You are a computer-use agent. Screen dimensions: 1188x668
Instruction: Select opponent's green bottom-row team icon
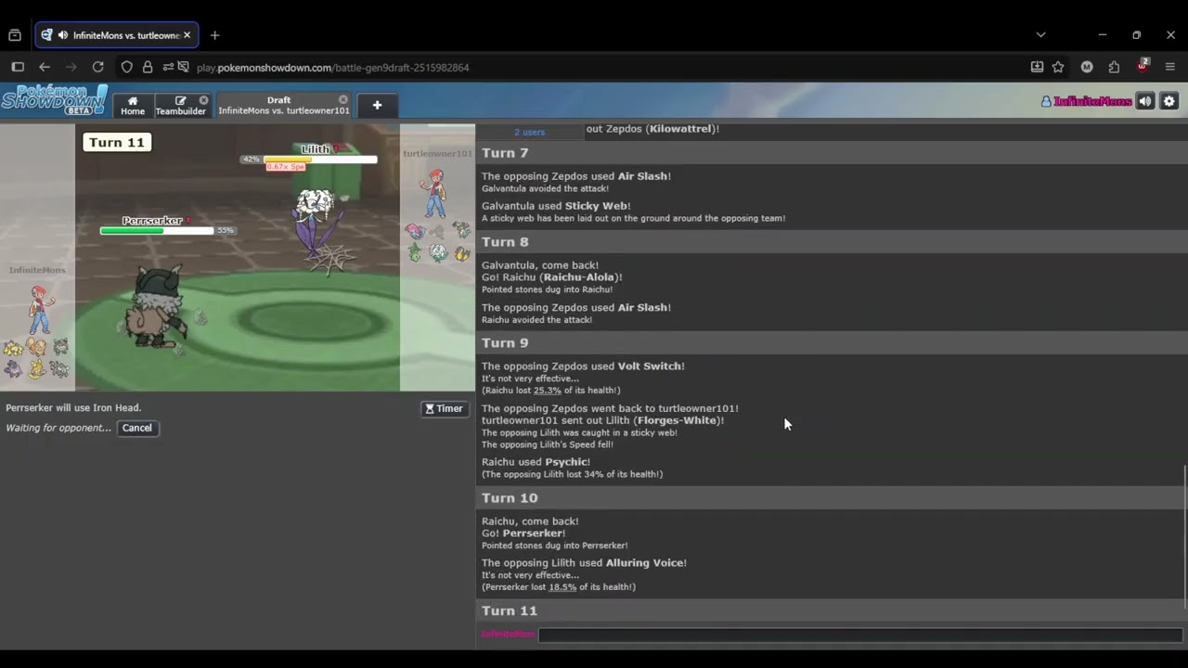415,252
